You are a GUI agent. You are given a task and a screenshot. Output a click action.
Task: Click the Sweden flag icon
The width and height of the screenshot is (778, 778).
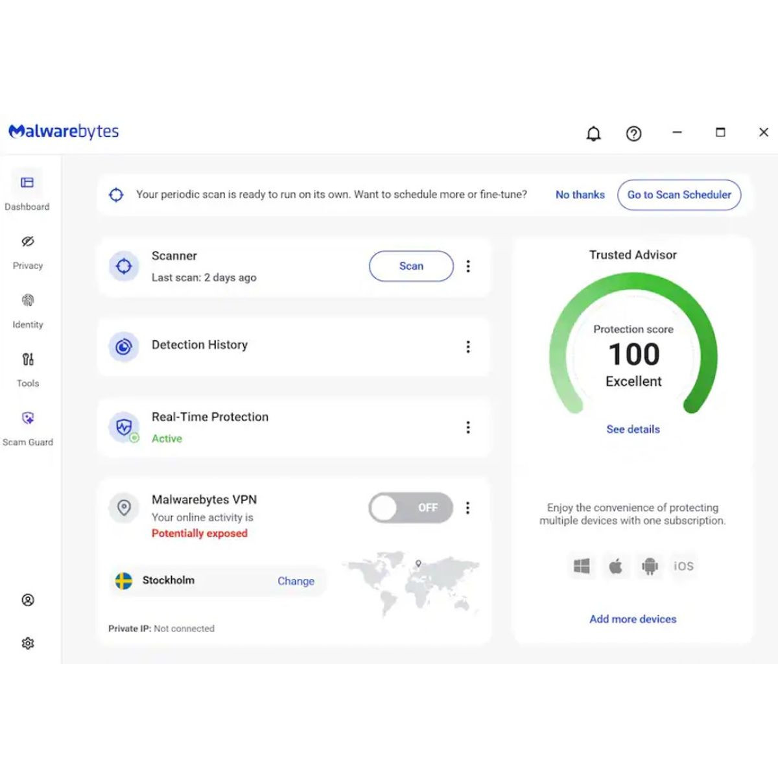click(123, 581)
